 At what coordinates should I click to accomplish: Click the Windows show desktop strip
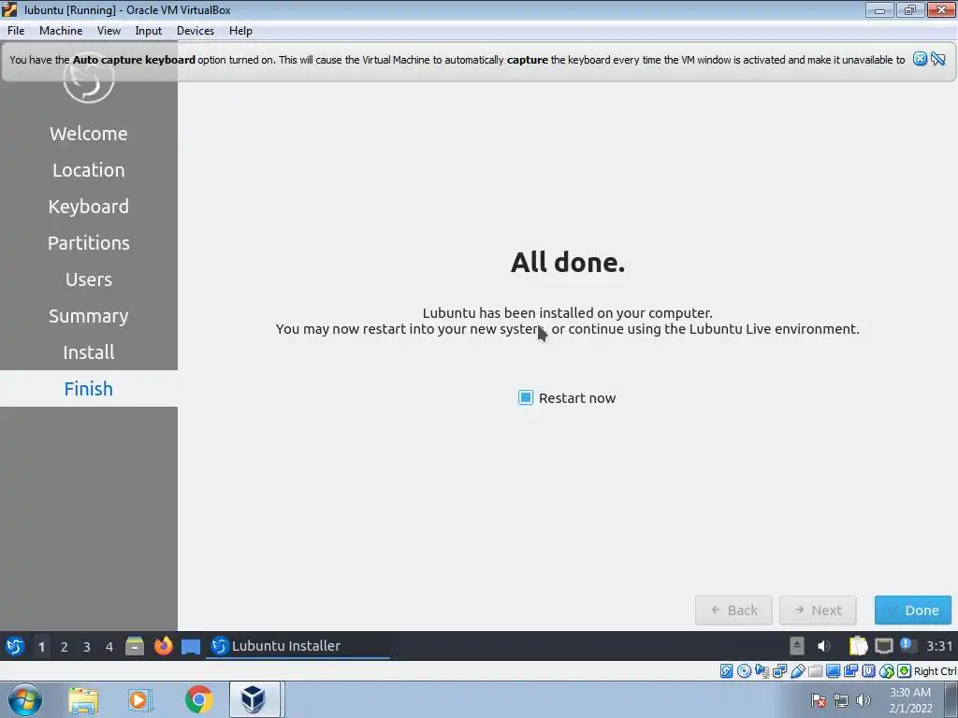pos(951,699)
